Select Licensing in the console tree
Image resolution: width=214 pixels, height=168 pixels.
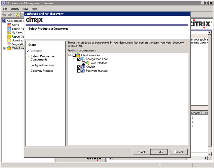point(17,41)
